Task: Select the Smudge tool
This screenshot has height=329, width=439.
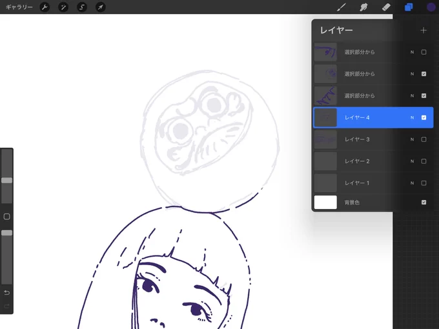Action: 363,7
